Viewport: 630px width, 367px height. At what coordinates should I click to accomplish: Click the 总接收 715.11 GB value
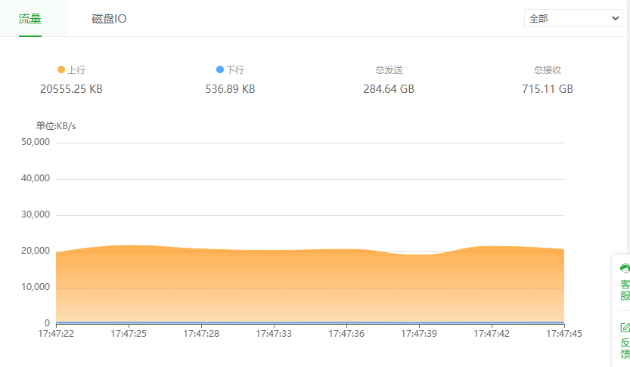(548, 89)
